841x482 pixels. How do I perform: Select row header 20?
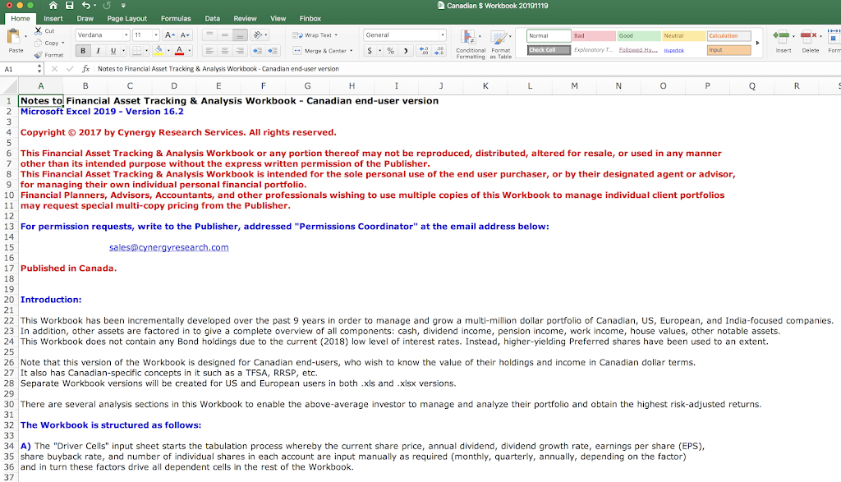(9, 300)
